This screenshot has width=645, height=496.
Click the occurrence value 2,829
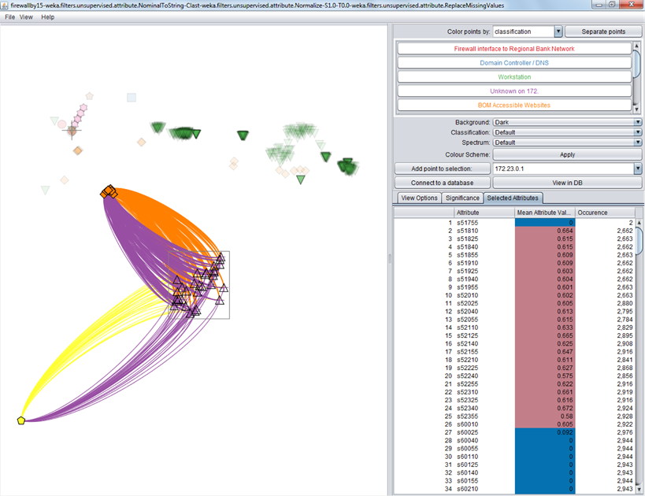(x=605, y=328)
